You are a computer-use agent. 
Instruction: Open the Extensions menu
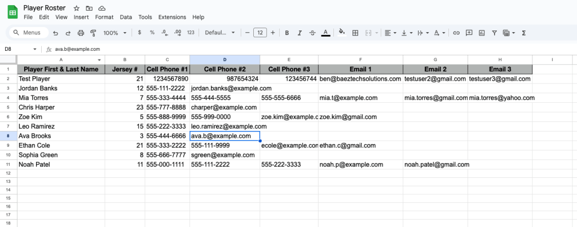tap(172, 17)
